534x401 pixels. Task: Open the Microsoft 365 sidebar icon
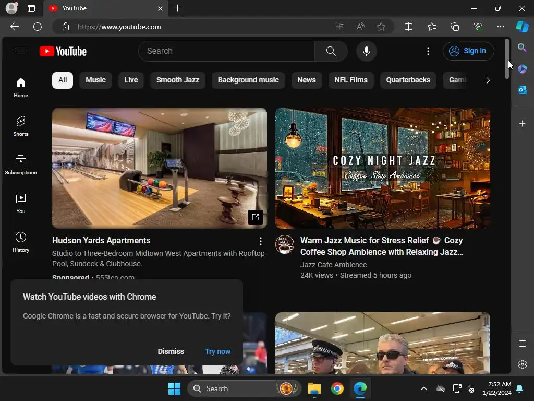pos(522,69)
